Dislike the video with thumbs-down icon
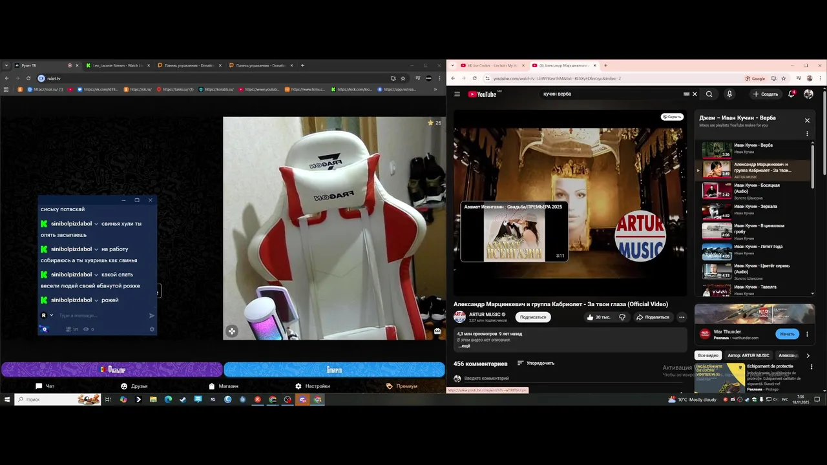 622,317
